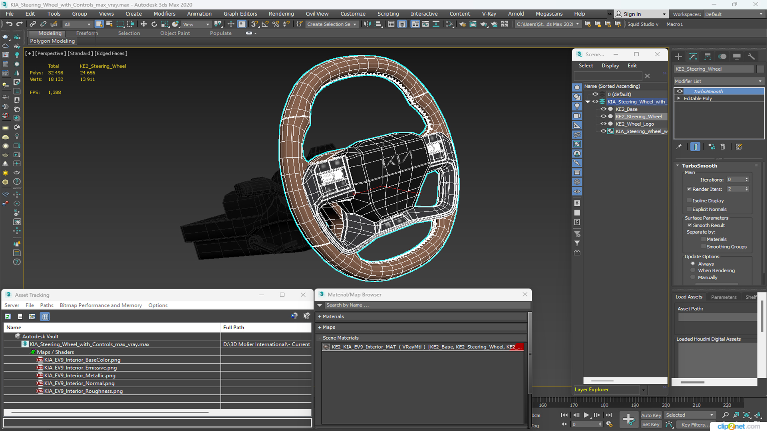Activate the Select and Link tool

coord(33,24)
